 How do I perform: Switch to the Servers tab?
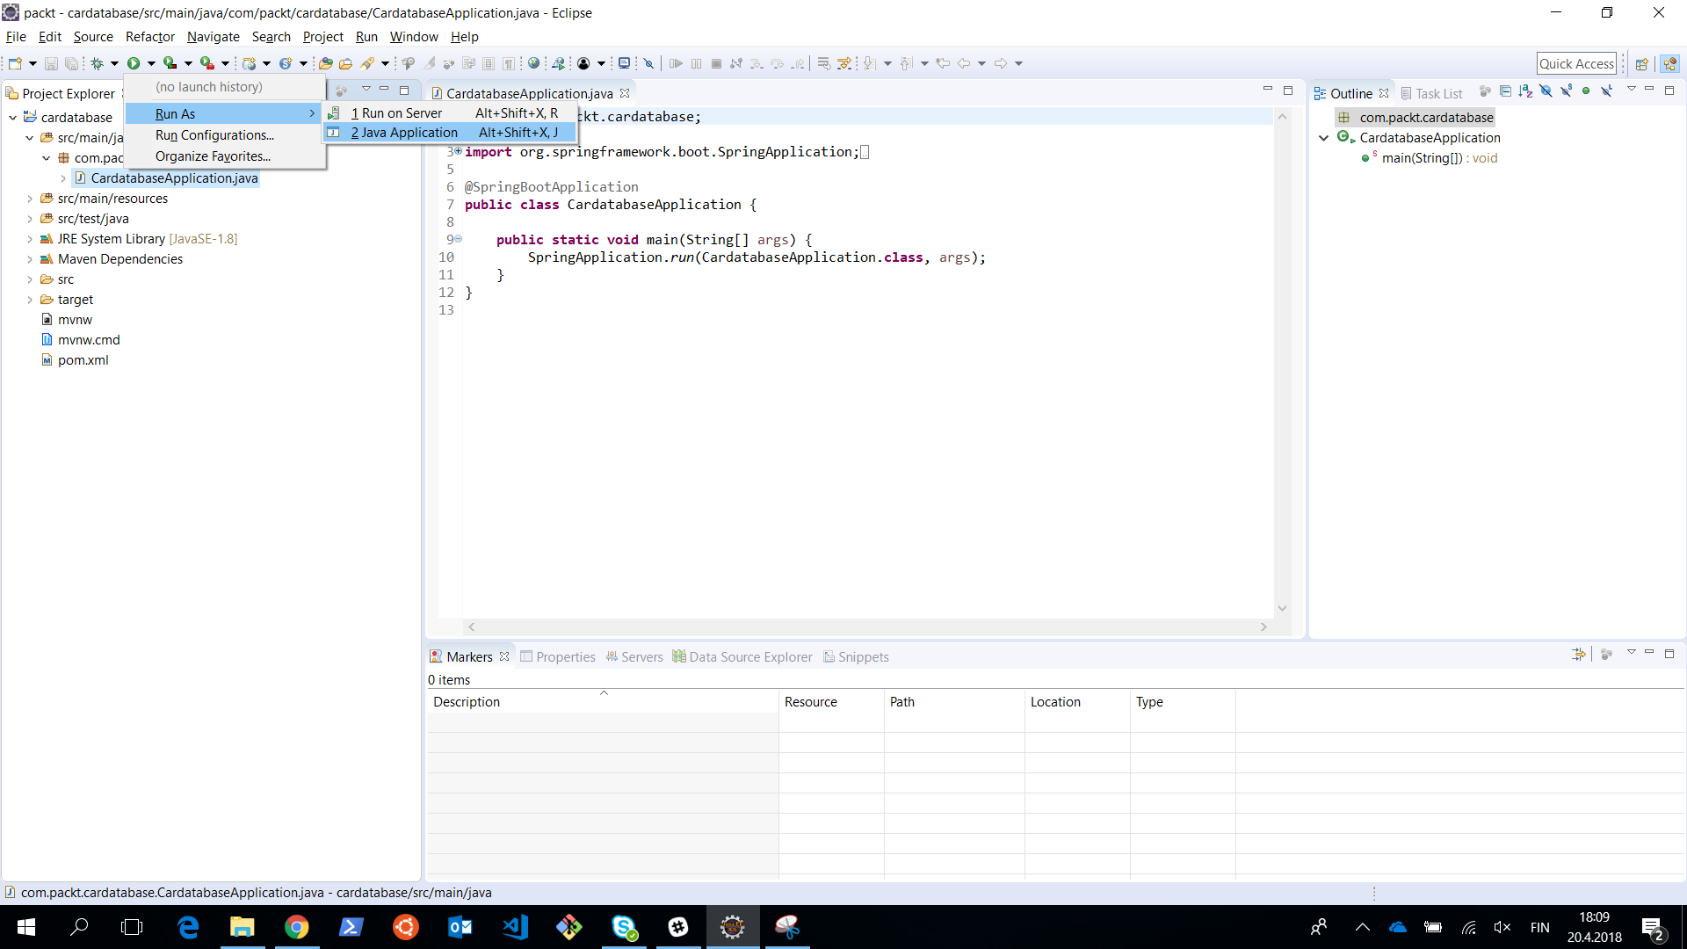[x=634, y=657]
